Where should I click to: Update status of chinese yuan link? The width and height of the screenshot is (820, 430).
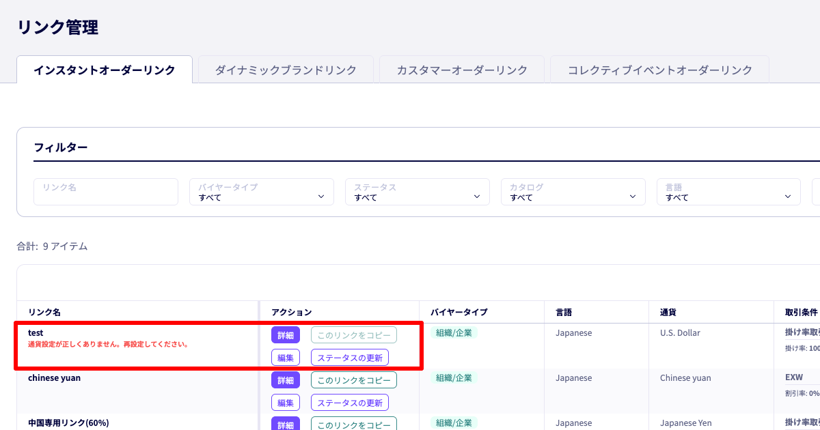point(350,403)
